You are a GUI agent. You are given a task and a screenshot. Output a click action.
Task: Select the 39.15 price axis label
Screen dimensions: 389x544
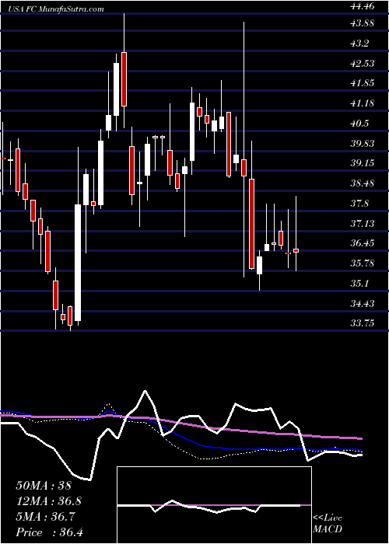(x=363, y=163)
